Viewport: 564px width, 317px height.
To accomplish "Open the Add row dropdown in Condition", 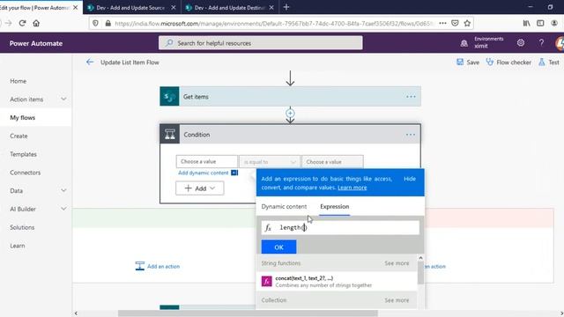I will click(x=200, y=188).
